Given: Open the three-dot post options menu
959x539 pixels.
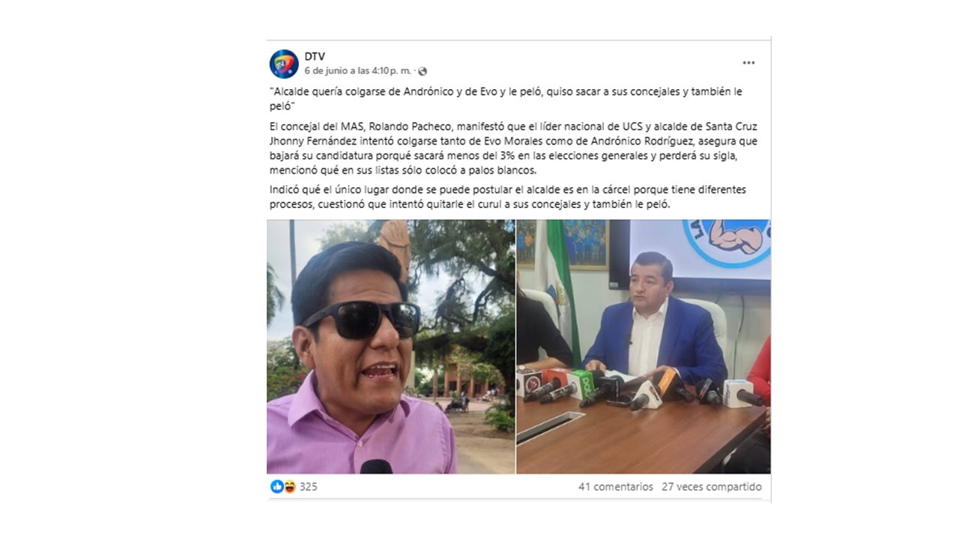Looking at the screenshot, I should 748,63.
